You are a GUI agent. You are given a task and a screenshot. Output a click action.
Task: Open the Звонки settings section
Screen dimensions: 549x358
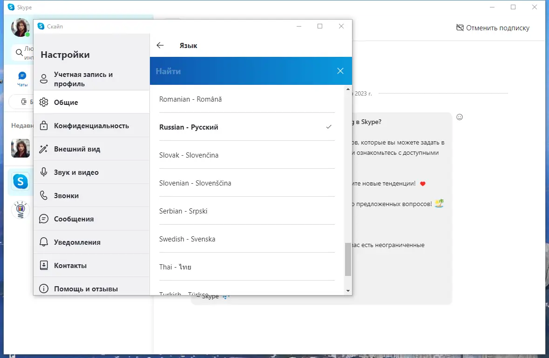point(91,195)
